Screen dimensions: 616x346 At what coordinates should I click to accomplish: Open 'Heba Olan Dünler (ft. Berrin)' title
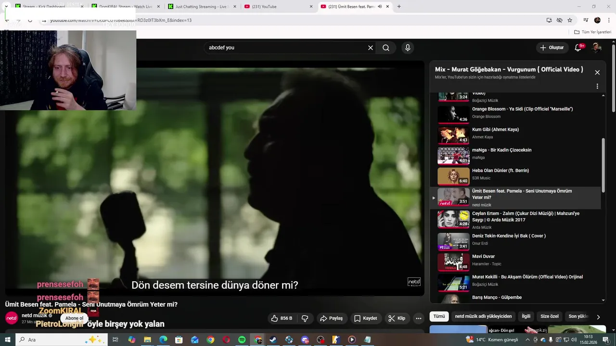500,171
